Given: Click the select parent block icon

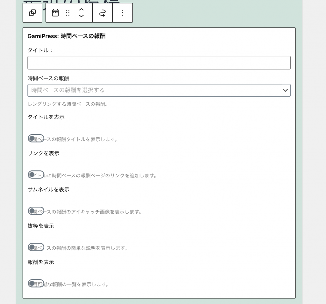Looking at the screenshot, I should click(32, 13).
